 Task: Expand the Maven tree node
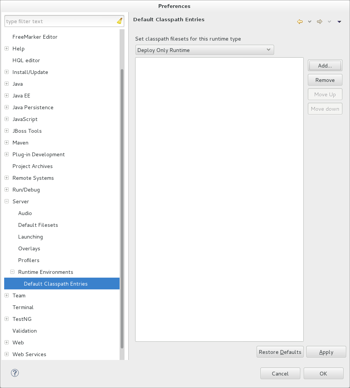6,142
